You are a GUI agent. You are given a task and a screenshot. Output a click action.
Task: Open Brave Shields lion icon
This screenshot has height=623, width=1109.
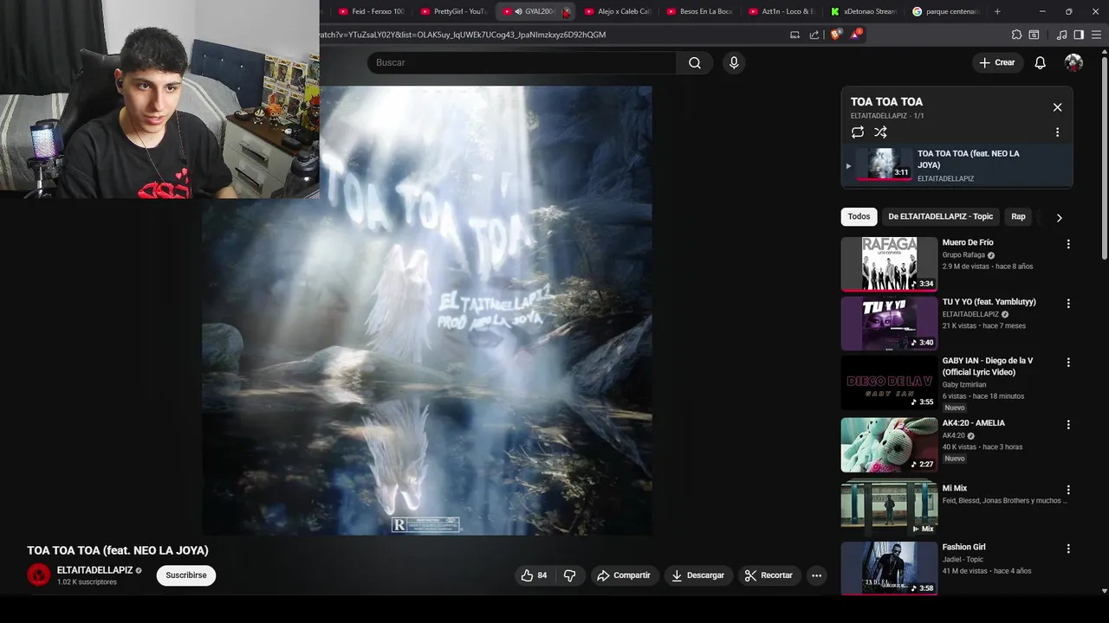pyautogui.click(x=835, y=35)
